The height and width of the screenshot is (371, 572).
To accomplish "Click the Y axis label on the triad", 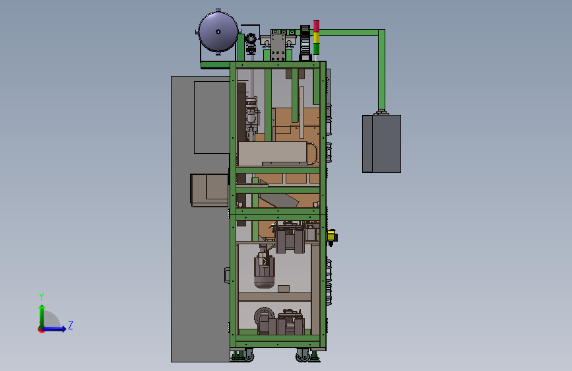I will pos(42,297).
